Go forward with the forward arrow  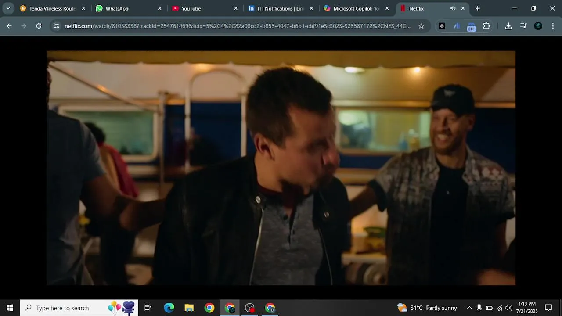click(24, 26)
